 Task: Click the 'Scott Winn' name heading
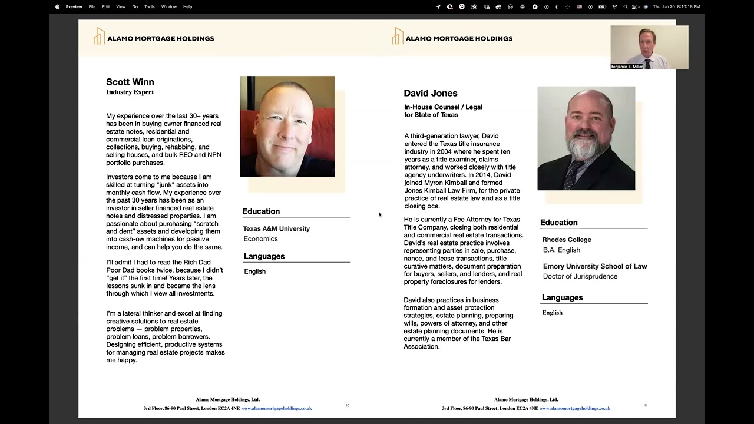[130, 82]
